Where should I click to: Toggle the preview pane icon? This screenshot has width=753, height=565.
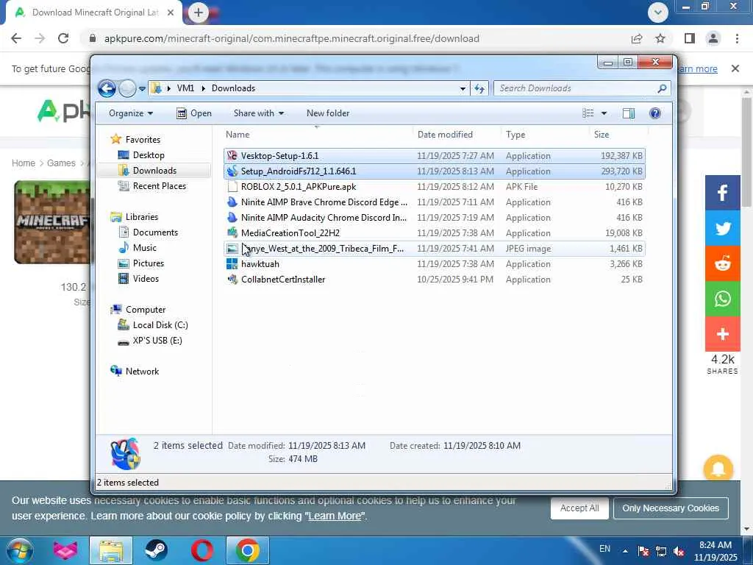tap(629, 113)
